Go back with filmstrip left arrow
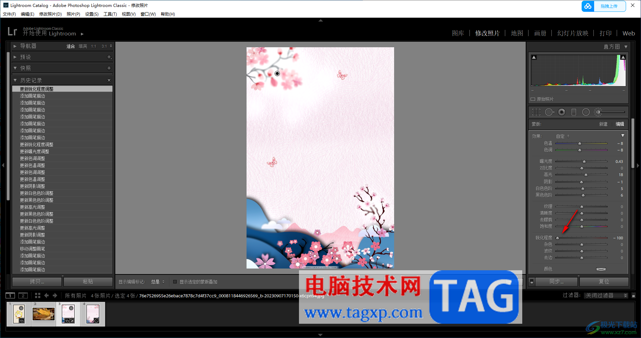 47,296
